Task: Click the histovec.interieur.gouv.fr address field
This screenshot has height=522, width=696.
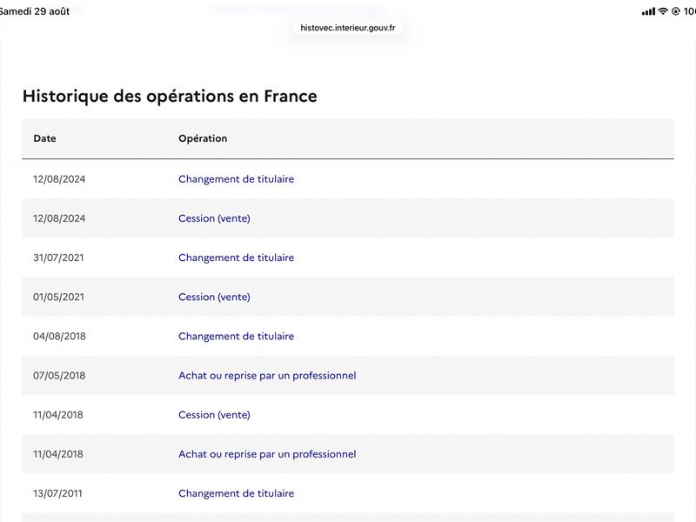Action: pos(347,28)
